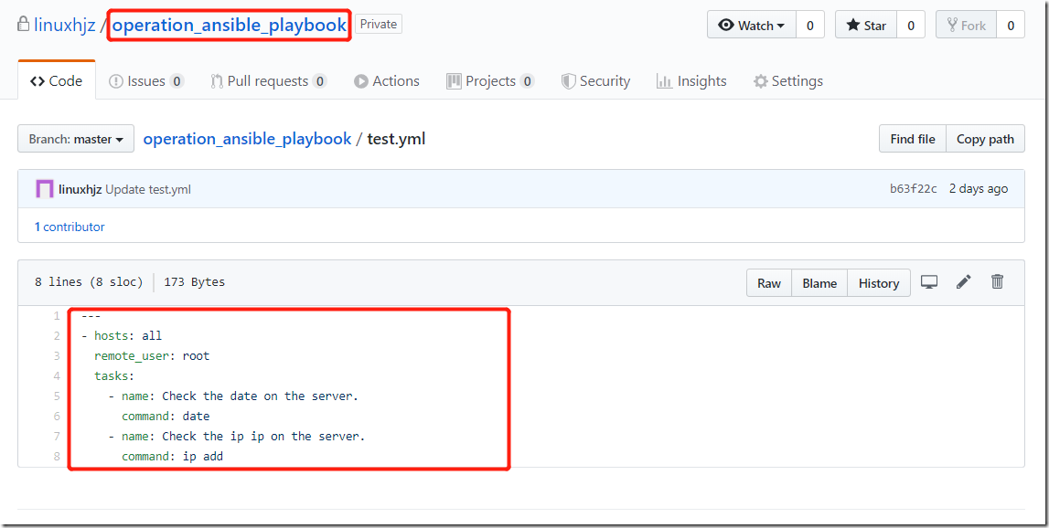Image resolution: width=1049 pixels, height=528 pixels.
Task: Click the "- hosts: all" code line
Action: tap(121, 335)
